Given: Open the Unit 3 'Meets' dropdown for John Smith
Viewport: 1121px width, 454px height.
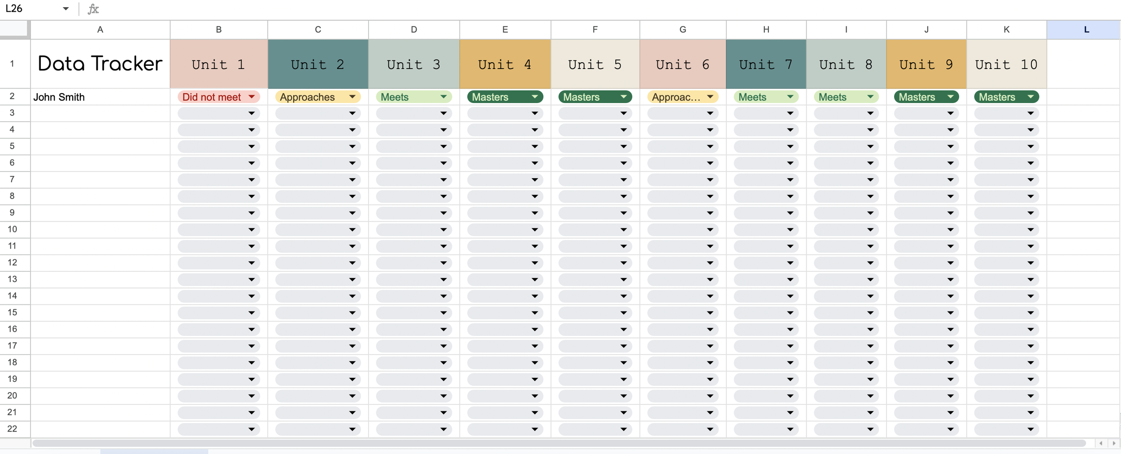Looking at the screenshot, I should (414, 97).
